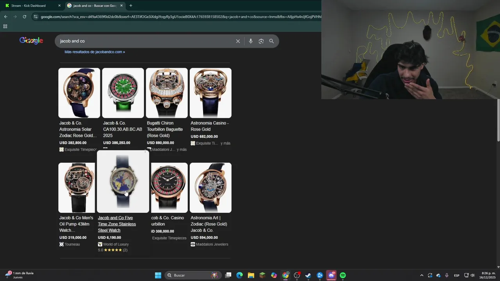
Task: Open the clock and date panel
Action: (x=487, y=275)
